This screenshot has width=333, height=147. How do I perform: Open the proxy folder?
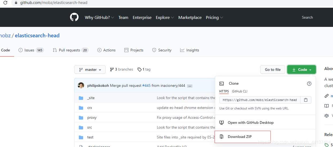pyautogui.click(x=92, y=117)
